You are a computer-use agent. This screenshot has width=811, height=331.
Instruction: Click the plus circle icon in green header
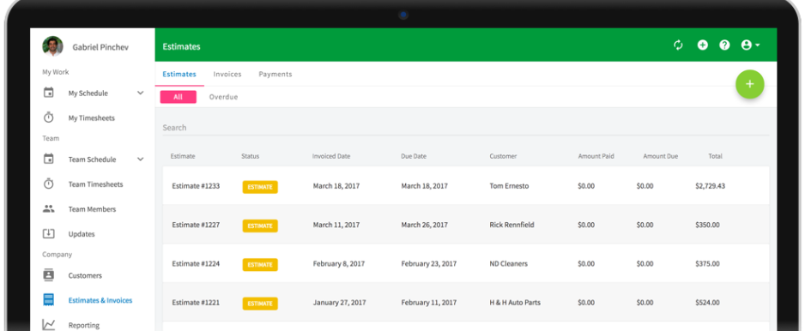[702, 45]
